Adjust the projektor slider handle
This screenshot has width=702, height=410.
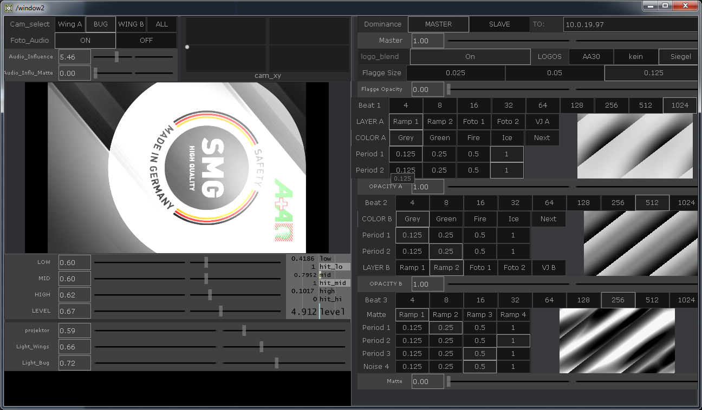(244, 330)
